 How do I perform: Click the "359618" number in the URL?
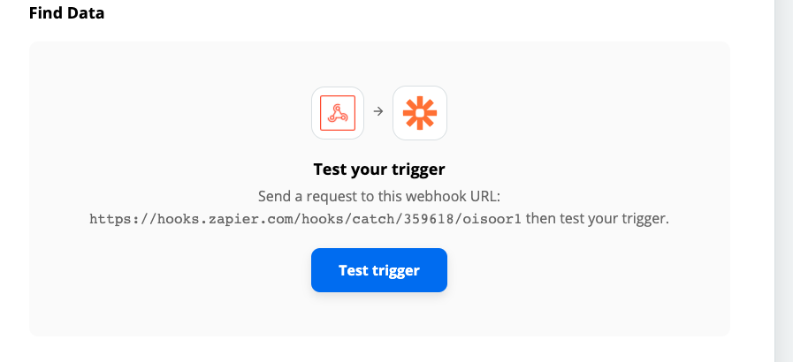tap(422, 219)
